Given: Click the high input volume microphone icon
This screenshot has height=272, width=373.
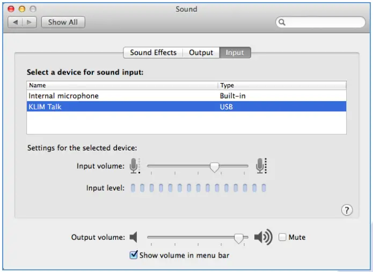Looking at the screenshot, I should tap(261, 165).
